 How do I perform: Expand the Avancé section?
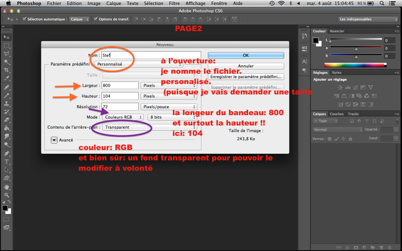tap(54, 140)
